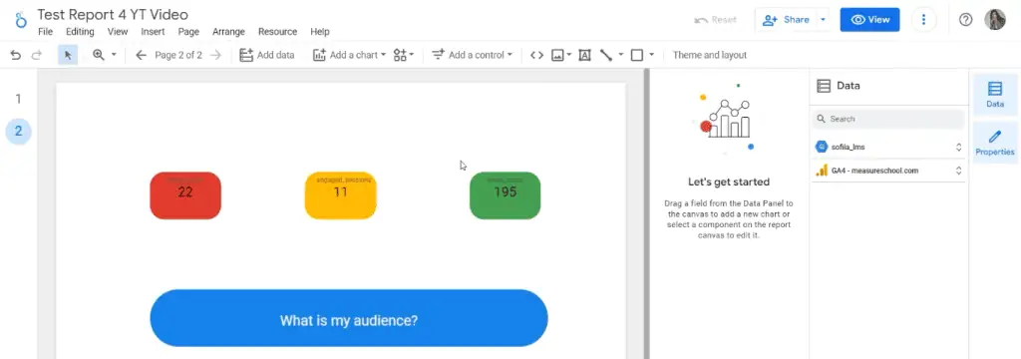Viewport: 1021px width, 359px height.
Task: Open the zoom level dropdown arrow
Action: pyautogui.click(x=114, y=56)
